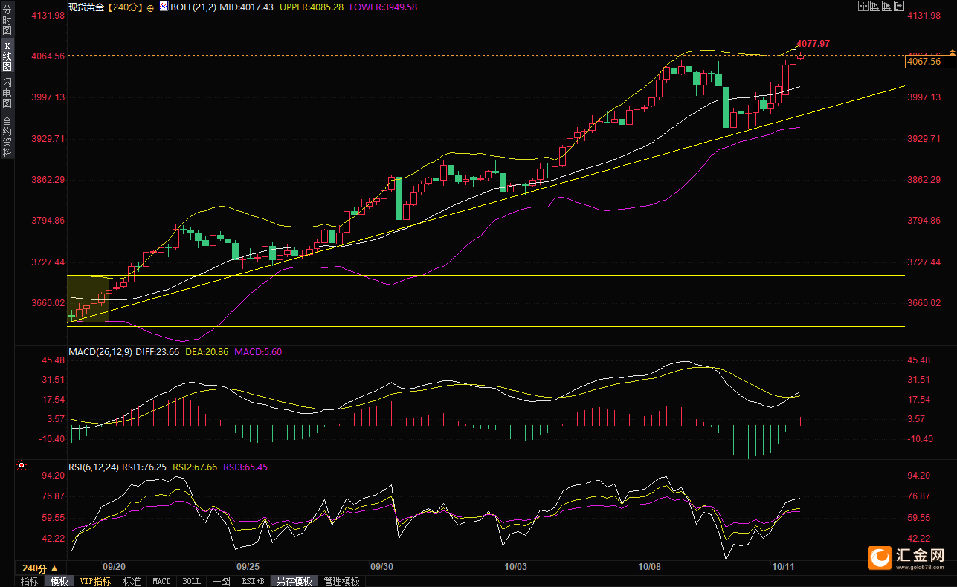Click the orange price marker arrow

tap(952, 51)
